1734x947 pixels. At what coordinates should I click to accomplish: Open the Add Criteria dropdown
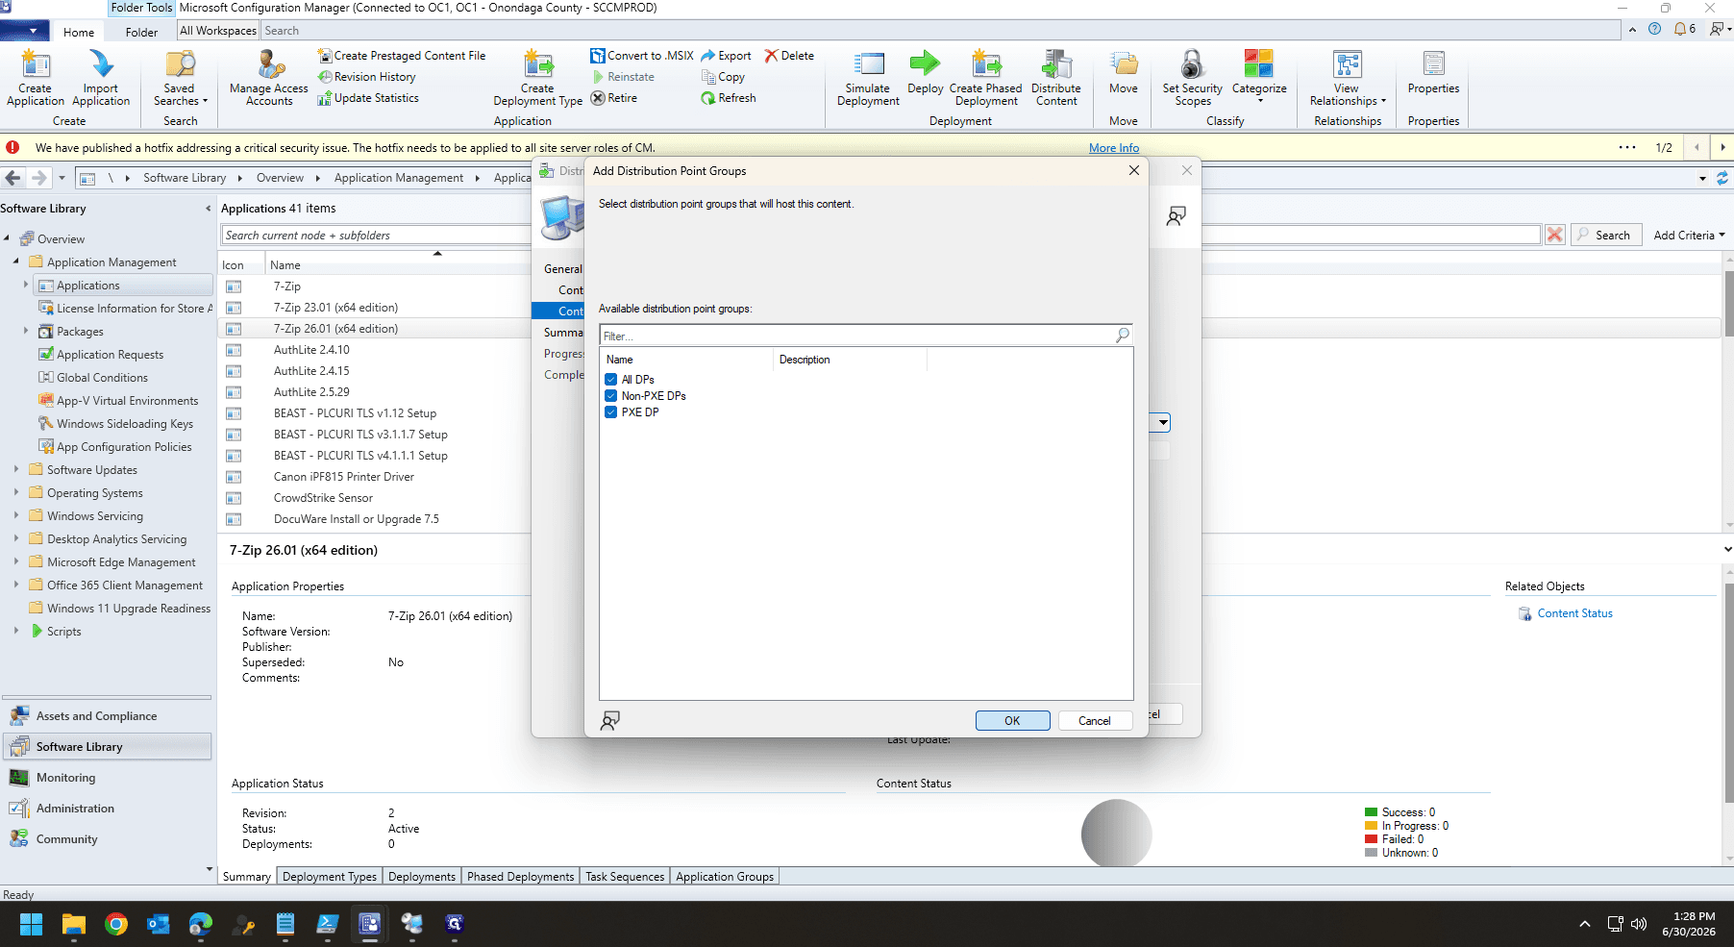1689,235
